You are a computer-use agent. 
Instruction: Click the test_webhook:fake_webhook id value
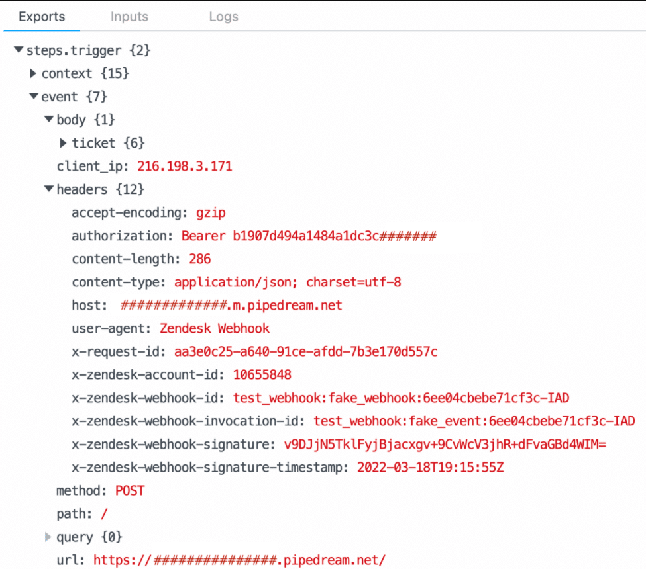pos(402,398)
